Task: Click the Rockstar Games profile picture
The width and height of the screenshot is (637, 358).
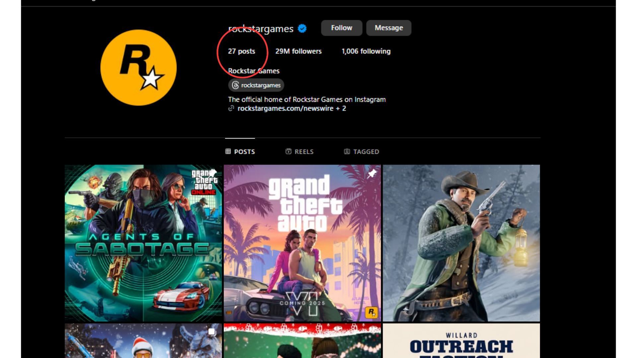Action: coord(138,68)
